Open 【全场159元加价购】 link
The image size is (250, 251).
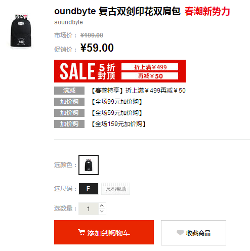click(118, 124)
